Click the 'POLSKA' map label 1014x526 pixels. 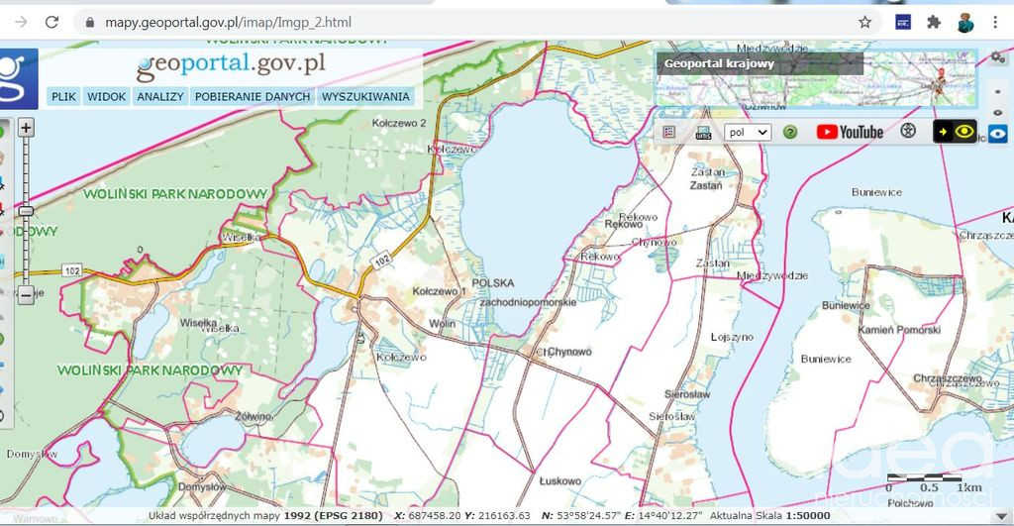(x=493, y=283)
